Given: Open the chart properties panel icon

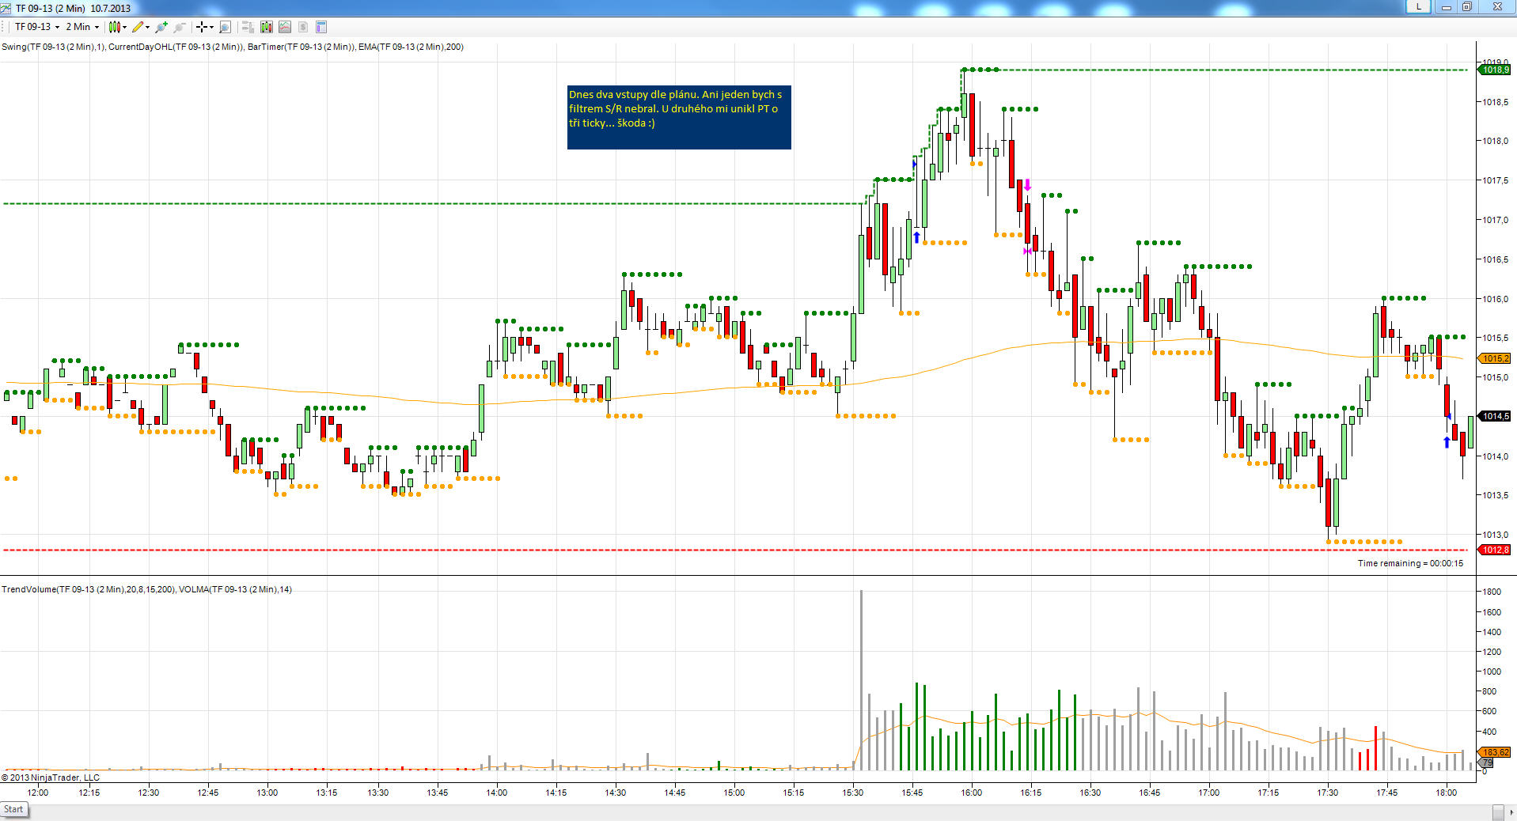Looking at the screenshot, I should click(321, 27).
